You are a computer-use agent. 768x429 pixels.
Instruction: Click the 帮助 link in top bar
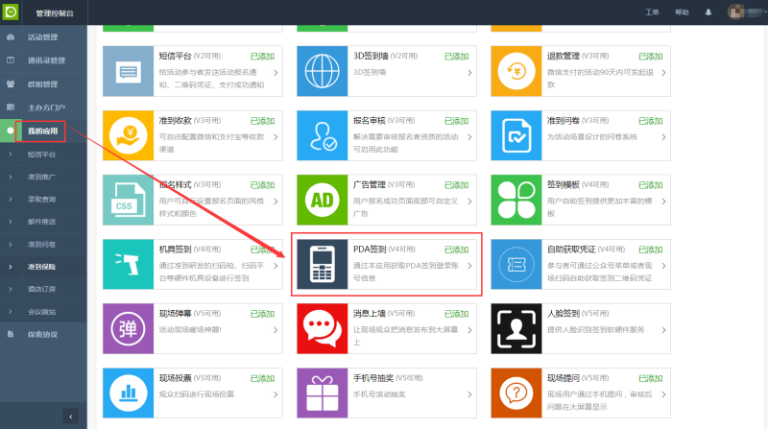pos(682,12)
